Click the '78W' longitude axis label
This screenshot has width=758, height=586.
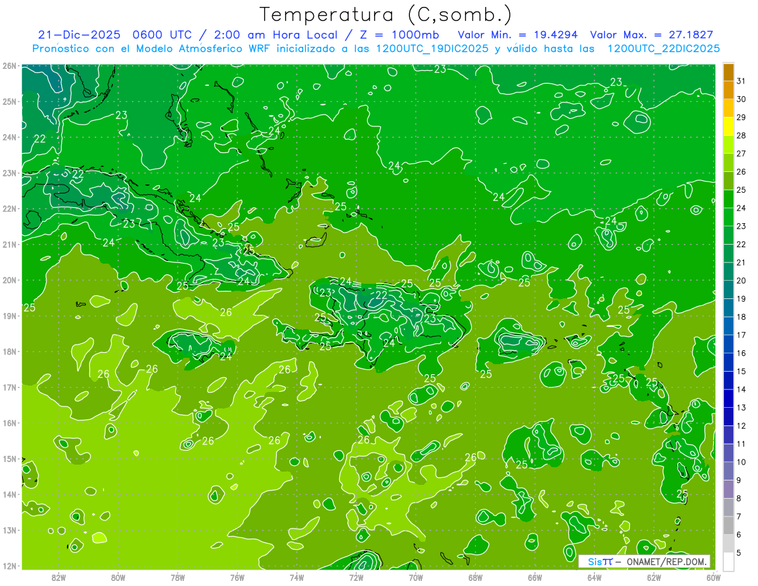[x=177, y=577]
